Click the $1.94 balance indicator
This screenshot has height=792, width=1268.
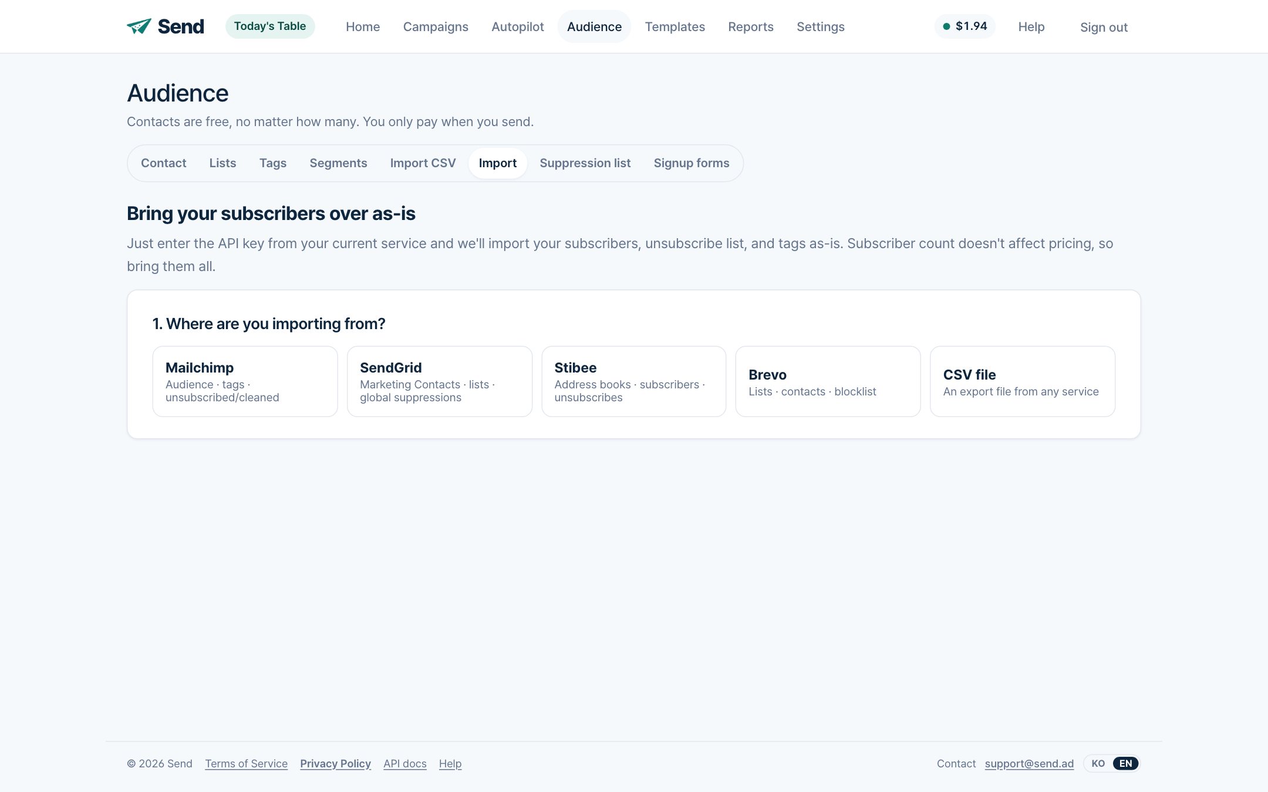click(x=965, y=26)
